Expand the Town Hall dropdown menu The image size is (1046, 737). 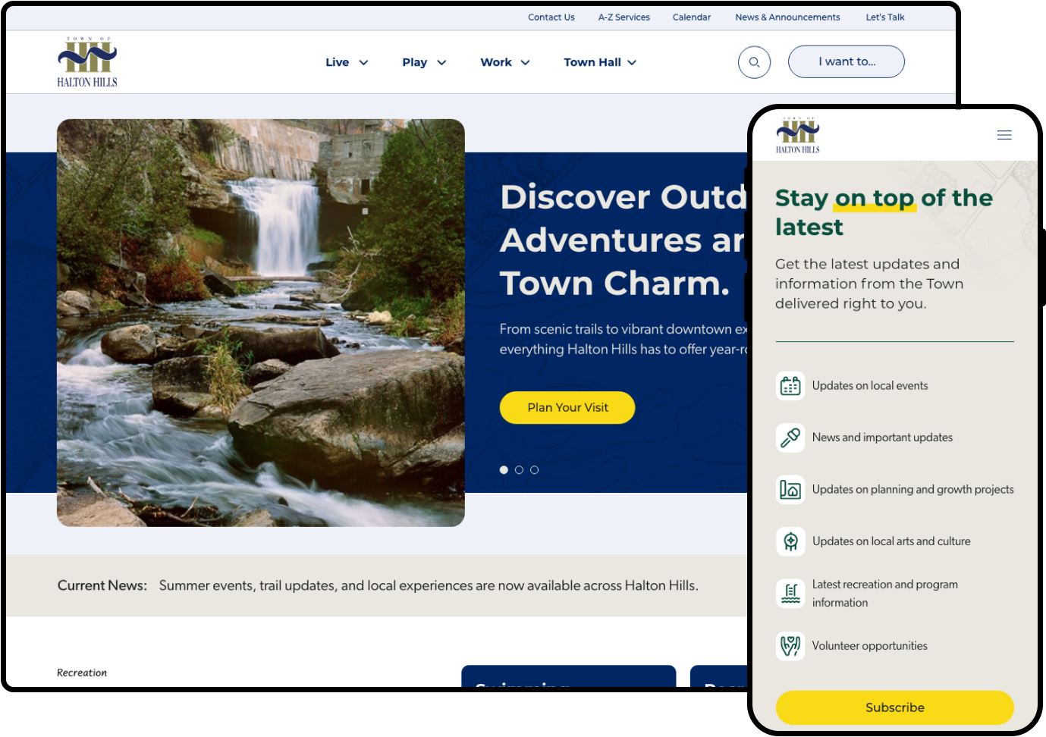(600, 62)
